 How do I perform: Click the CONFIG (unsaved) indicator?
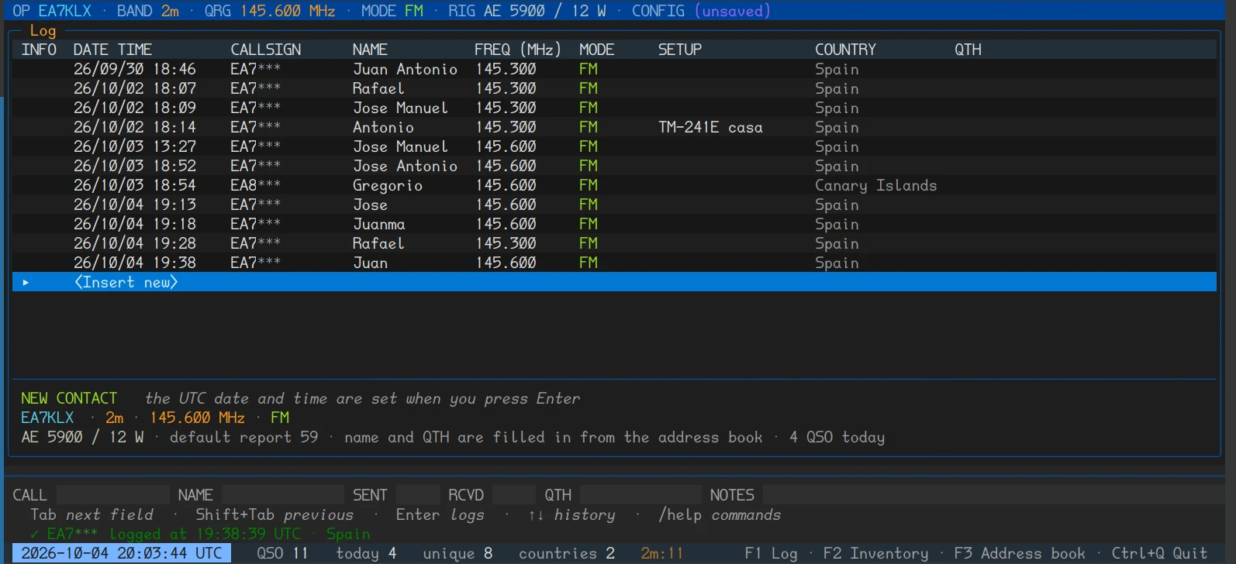701,11
